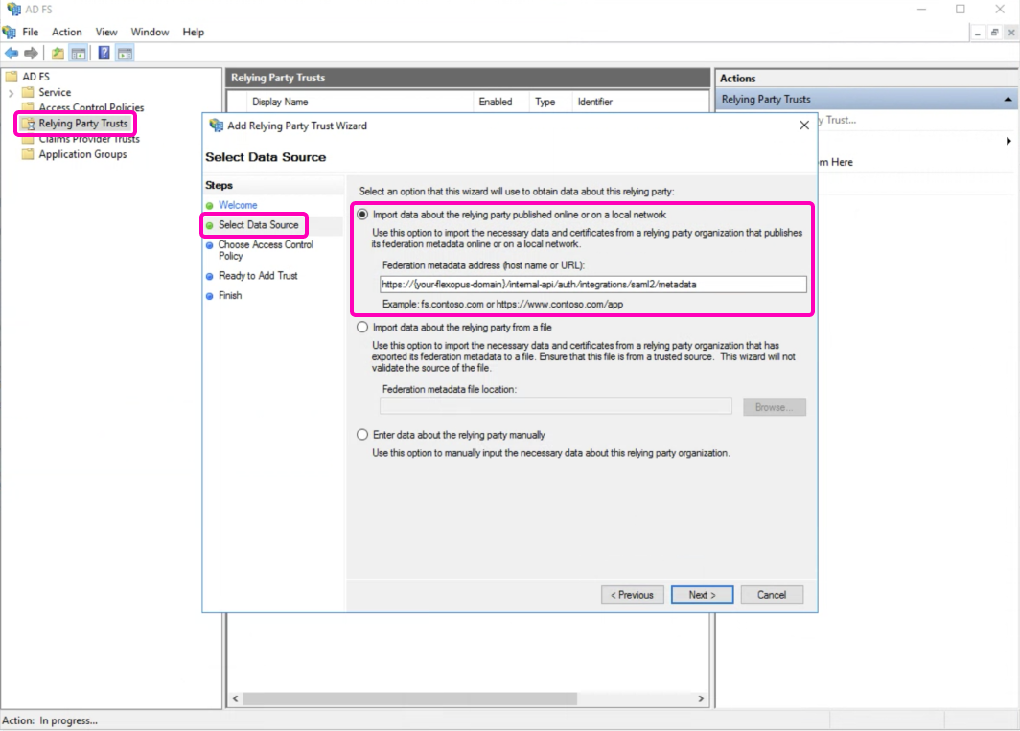Click the Access Control Policies folder
The height and width of the screenshot is (731, 1020).
(x=90, y=107)
